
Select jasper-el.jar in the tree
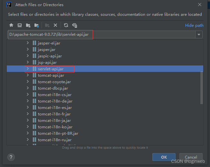49,43
